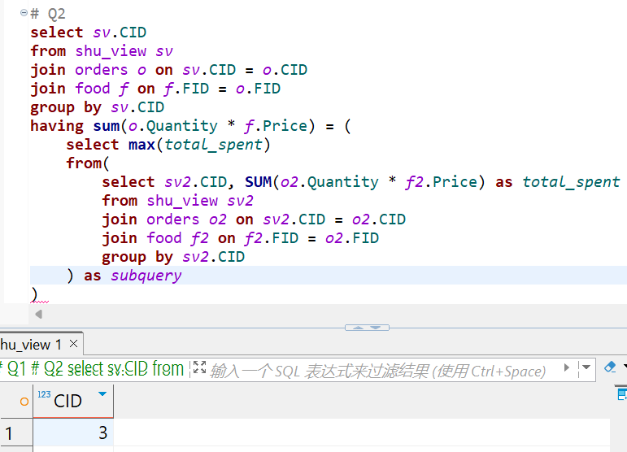Switch to the shu_view 1 results tab
The width and height of the screenshot is (627, 452).
coord(31,344)
